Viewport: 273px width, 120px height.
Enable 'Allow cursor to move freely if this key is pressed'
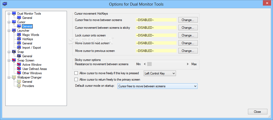[76, 73]
